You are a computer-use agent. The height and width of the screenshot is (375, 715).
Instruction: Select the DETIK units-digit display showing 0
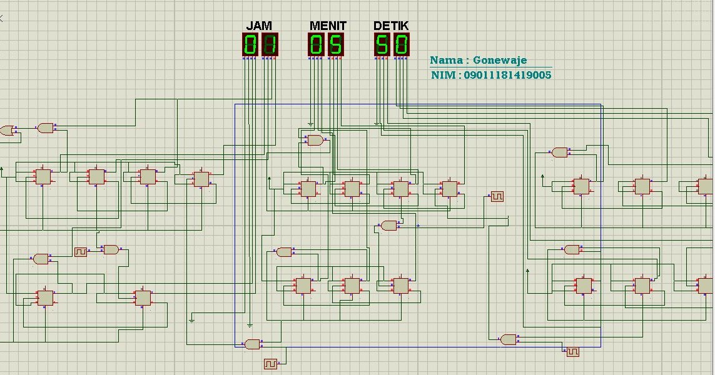(x=402, y=44)
